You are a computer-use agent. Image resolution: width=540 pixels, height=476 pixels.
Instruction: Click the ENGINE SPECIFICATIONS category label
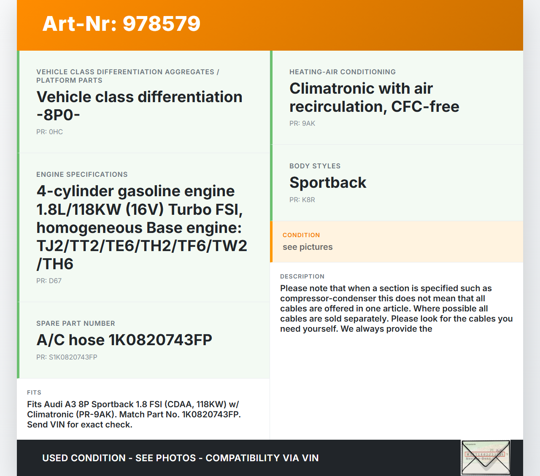point(82,174)
